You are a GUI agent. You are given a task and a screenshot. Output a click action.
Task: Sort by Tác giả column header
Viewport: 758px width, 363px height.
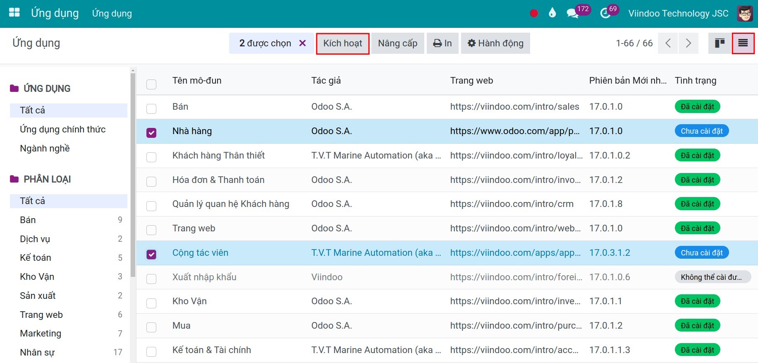click(x=326, y=80)
